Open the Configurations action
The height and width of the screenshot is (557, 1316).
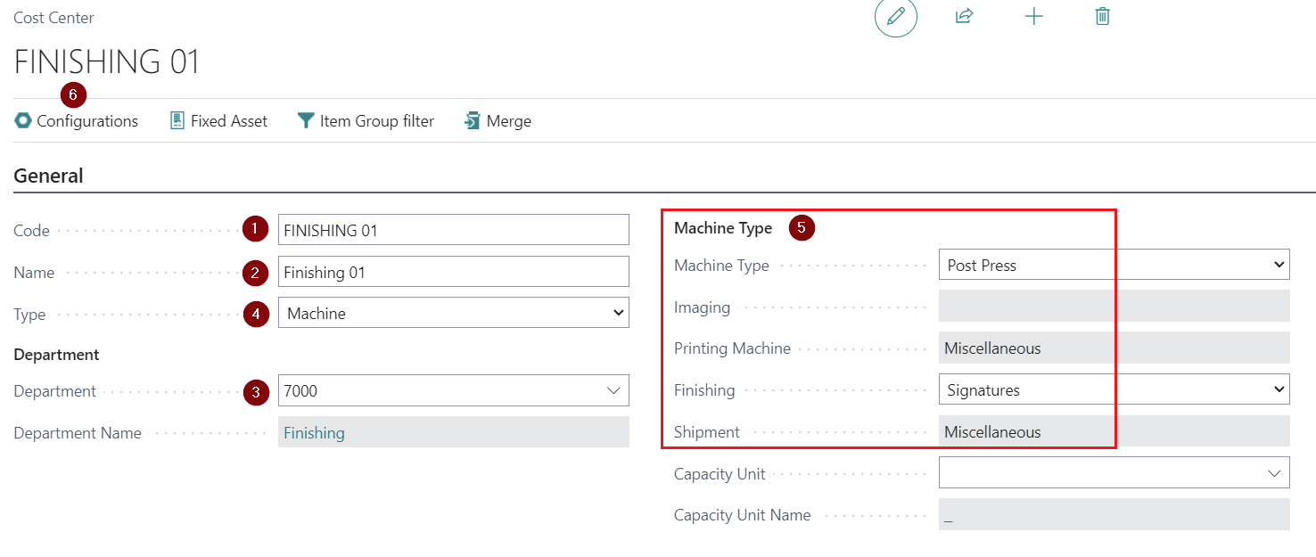tap(77, 120)
